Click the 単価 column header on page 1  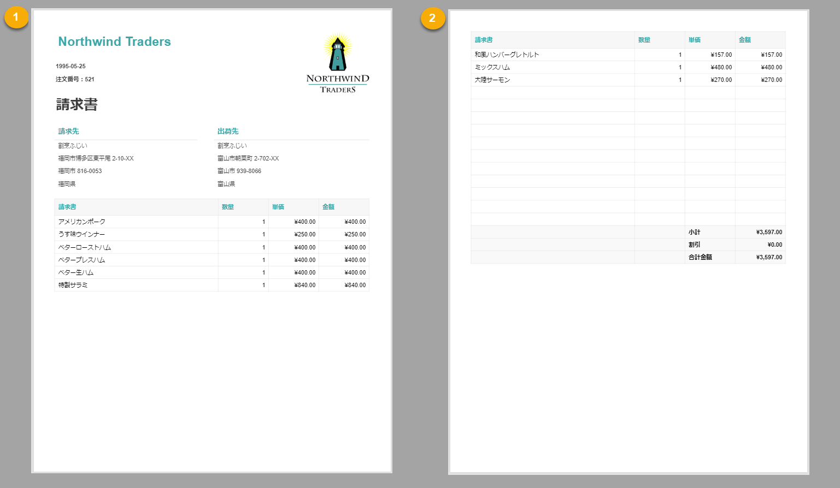coord(278,207)
